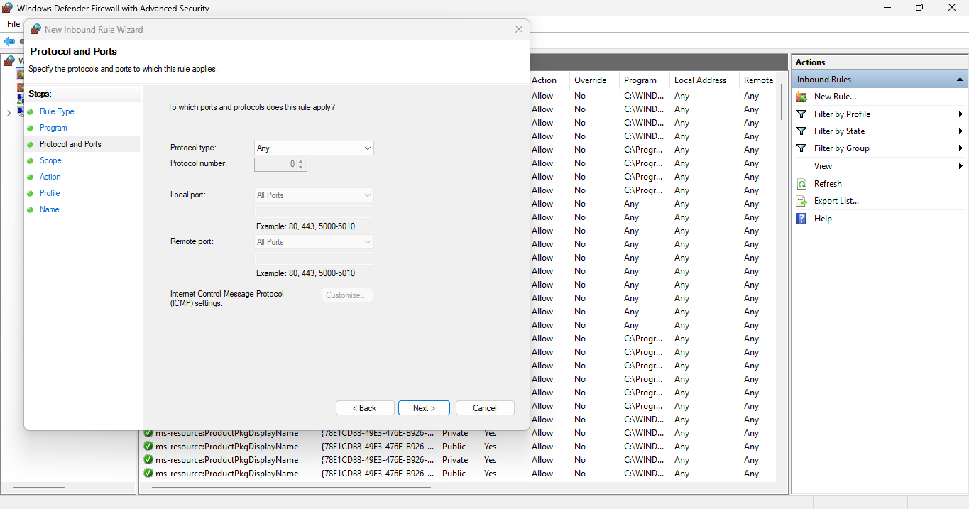Select the last ms-resource:ProductPkgDisplayName rule row
The image size is (969, 509).
[459, 474]
